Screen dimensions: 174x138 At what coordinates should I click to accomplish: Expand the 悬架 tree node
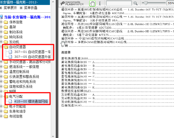coord(1,27)
